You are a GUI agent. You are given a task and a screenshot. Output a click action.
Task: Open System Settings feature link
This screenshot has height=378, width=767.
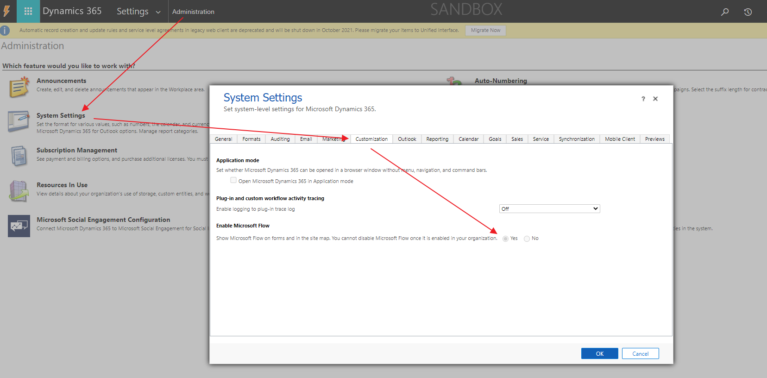pos(61,115)
